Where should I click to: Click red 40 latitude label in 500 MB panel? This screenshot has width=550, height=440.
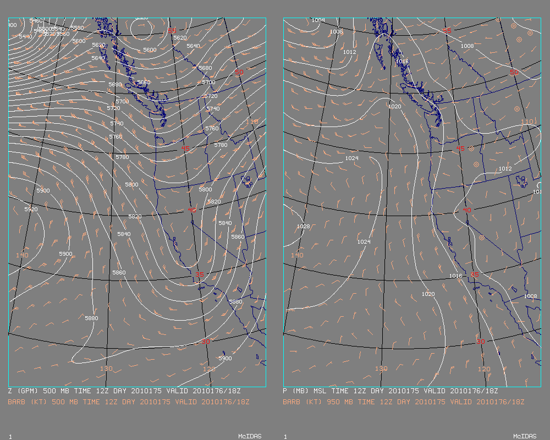pyautogui.click(x=192, y=210)
